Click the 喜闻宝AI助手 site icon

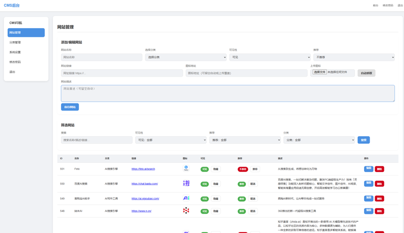(x=186, y=198)
